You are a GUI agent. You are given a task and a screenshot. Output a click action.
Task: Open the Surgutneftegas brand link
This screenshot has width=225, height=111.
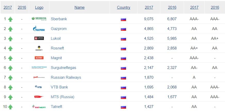63,68
